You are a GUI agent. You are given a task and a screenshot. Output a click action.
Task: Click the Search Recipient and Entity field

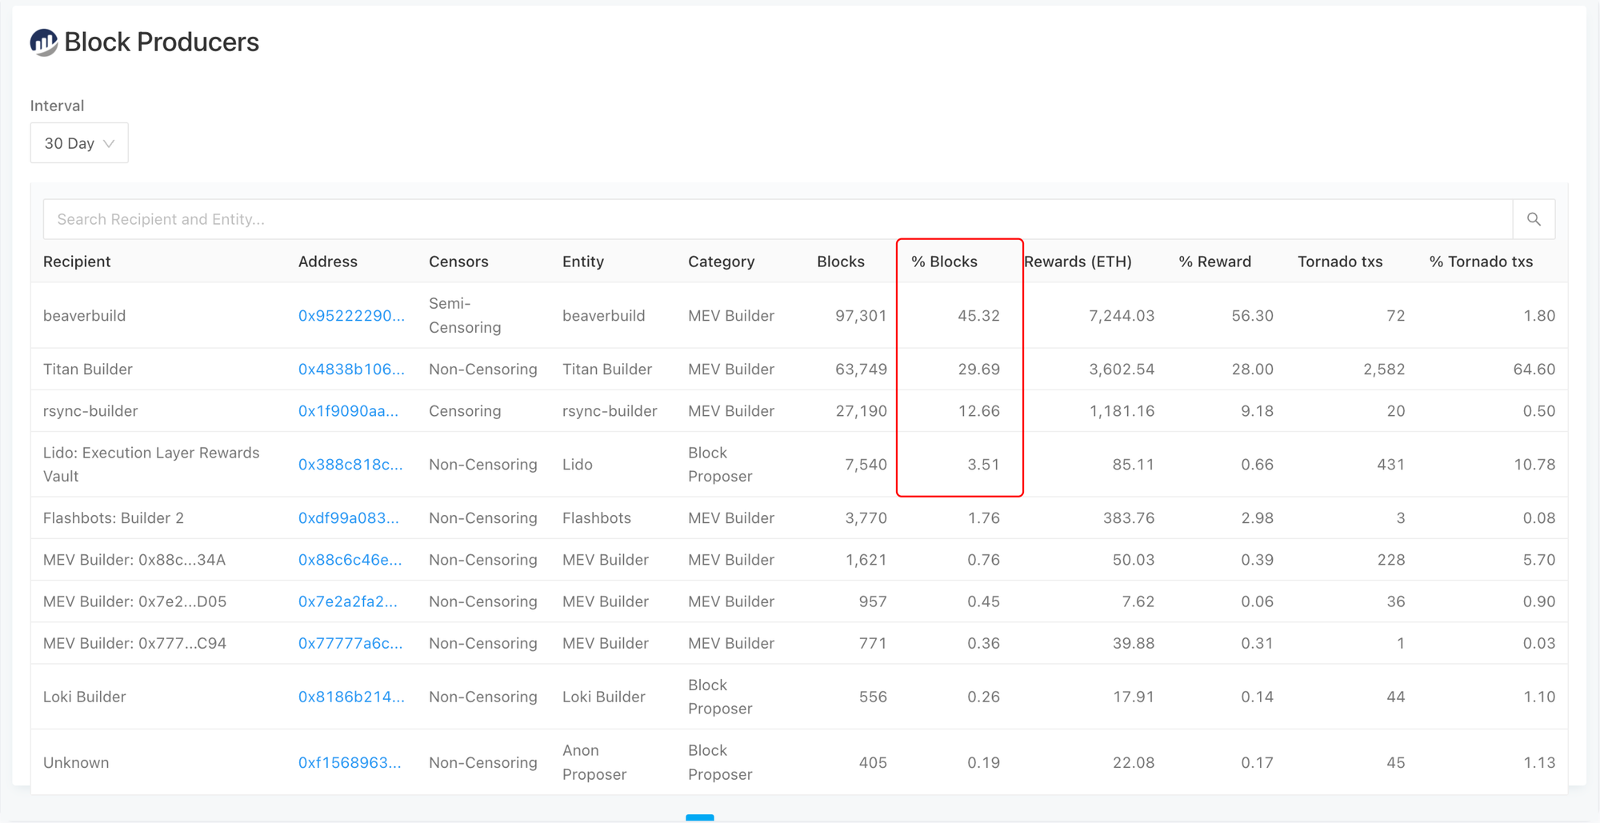pyautogui.click(x=776, y=219)
